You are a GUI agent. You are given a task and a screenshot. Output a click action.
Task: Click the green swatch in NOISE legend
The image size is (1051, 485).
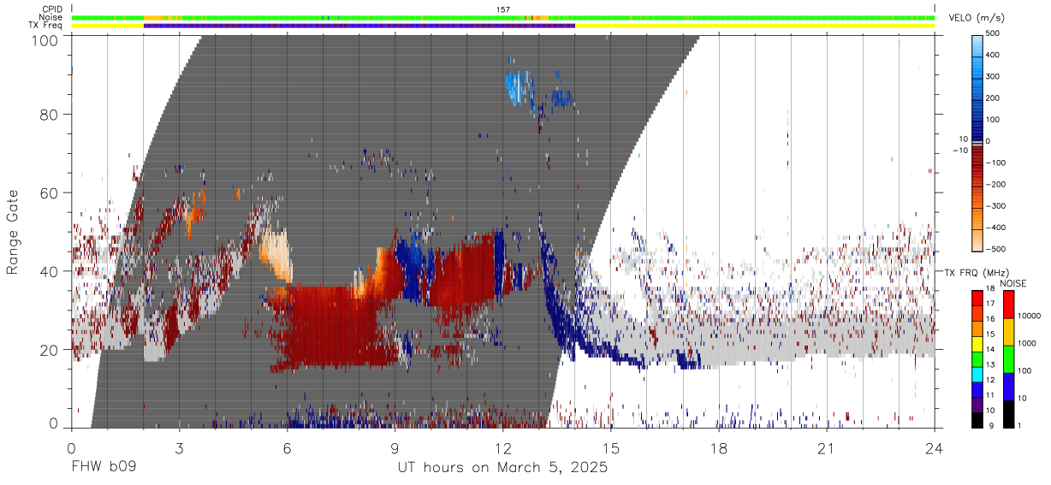[1007, 359]
